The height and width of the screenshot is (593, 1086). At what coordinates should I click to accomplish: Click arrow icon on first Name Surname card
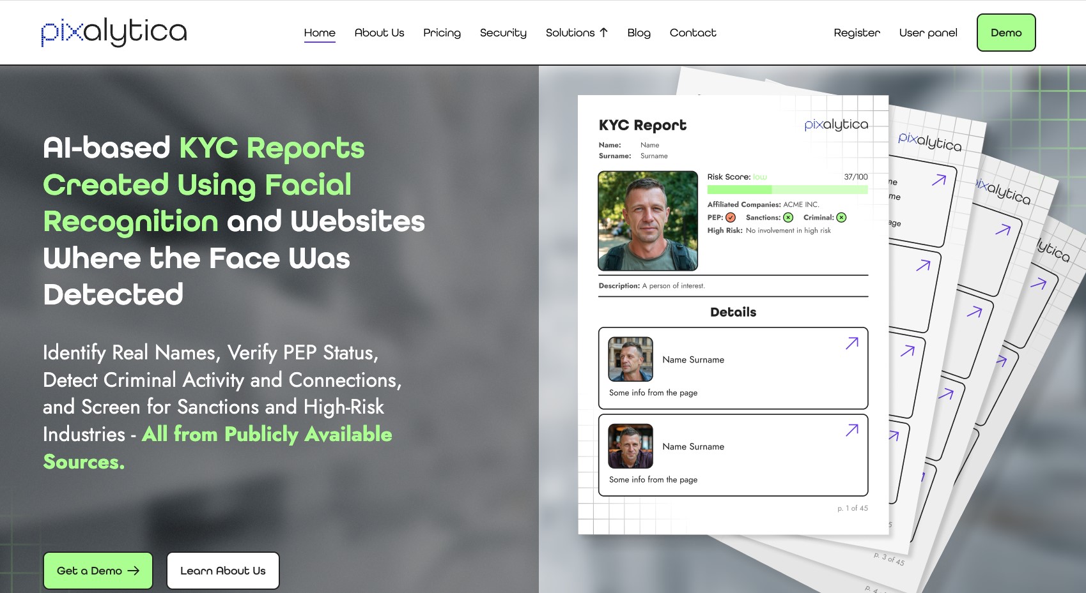pyautogui.click(x=851, y=343)
